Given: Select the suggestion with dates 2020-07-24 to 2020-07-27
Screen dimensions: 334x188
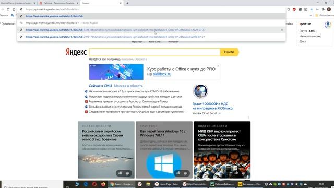Looking at the screenshot, I should point(151,37).
